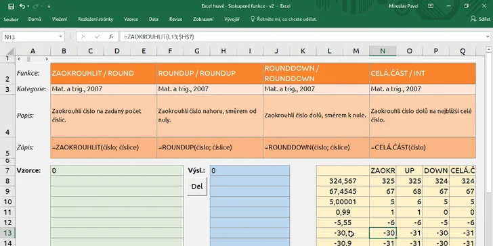Expand the formula bar with chevron
This screenshot has width=493, height=246.
[x=488, y=36]
